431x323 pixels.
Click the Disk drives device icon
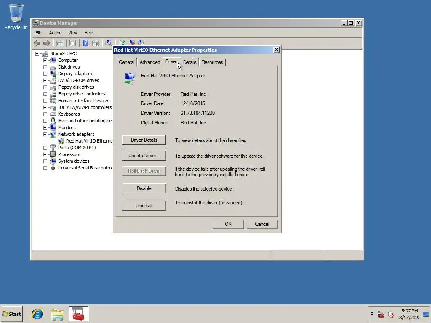coord(53,67)
